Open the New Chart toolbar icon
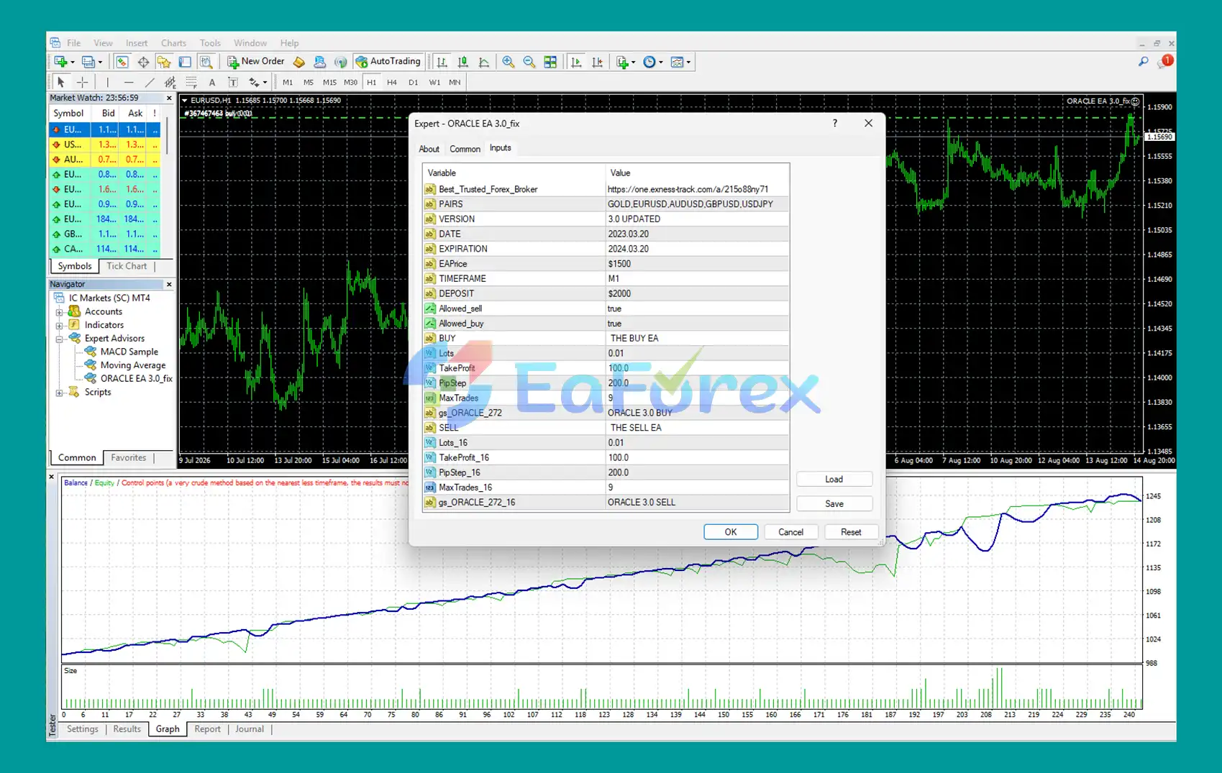 coord(60,62)
